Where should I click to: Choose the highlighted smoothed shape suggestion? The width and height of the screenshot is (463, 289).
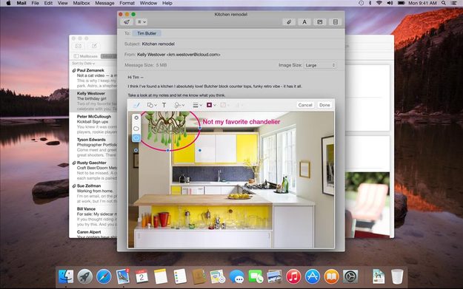(136, 137)
